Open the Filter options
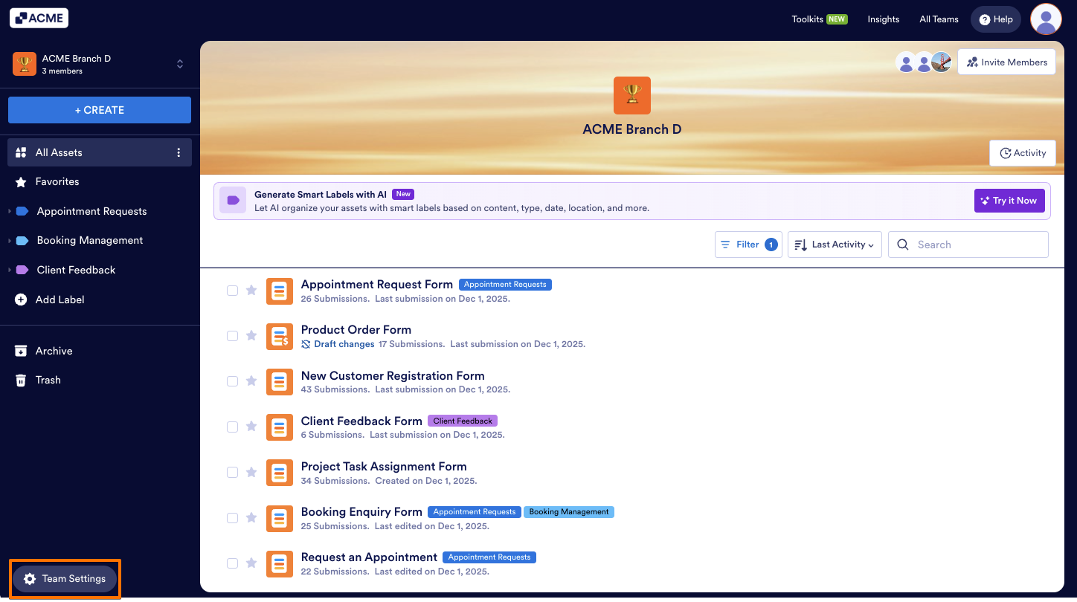Viewport: 1077px width, 602px height. 748,245
